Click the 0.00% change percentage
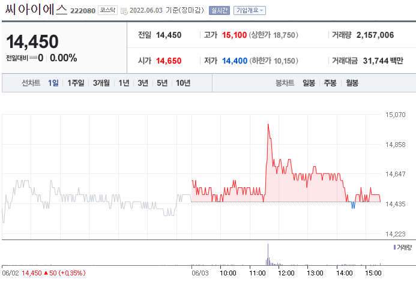This screenshot has height=282, width=416. point(64,58)
